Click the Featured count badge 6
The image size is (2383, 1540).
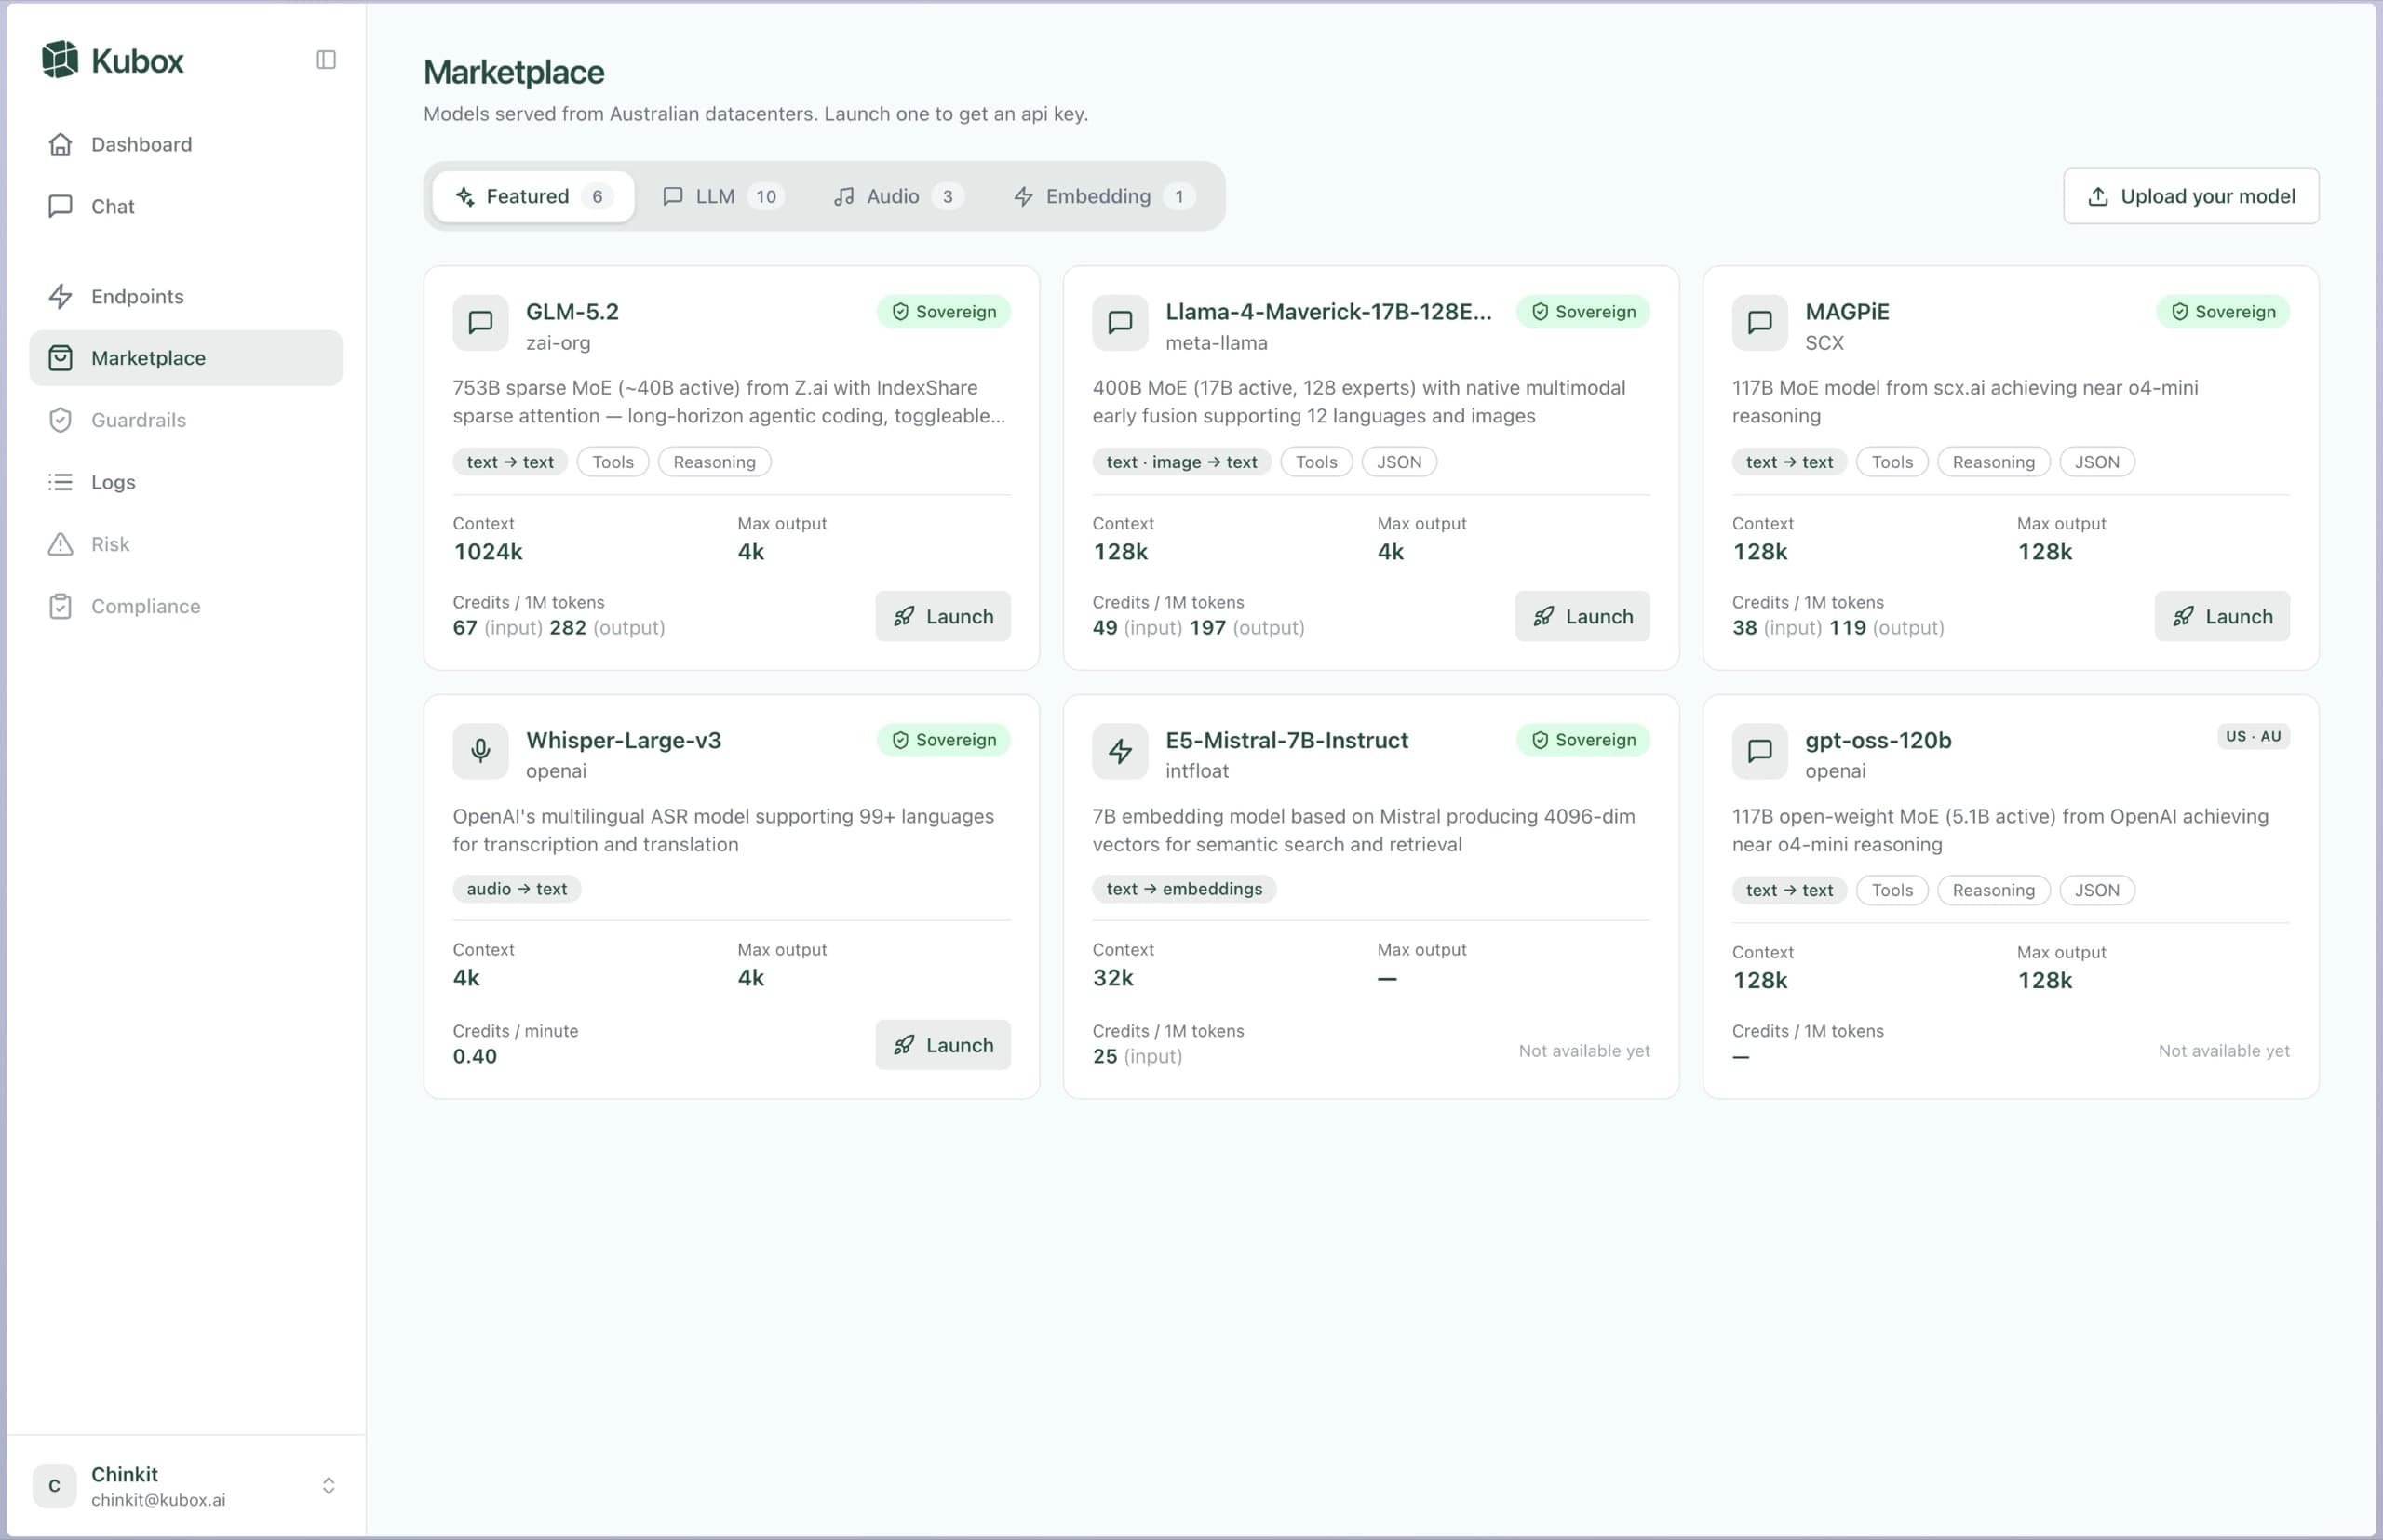(x=598, y=196)
